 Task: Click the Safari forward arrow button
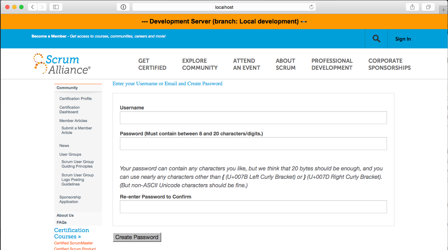point(42,7)
